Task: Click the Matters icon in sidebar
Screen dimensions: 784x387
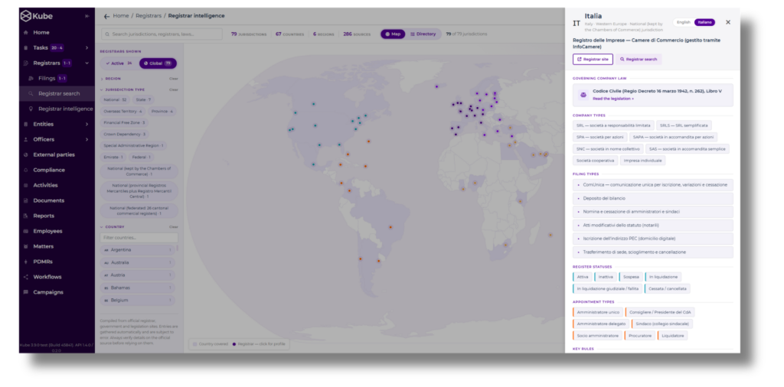Action: 26,247
